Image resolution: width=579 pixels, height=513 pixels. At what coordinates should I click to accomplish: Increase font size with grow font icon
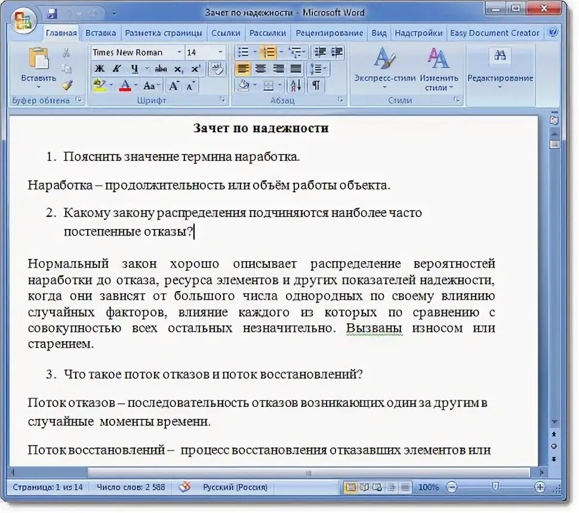coord(173,86)
